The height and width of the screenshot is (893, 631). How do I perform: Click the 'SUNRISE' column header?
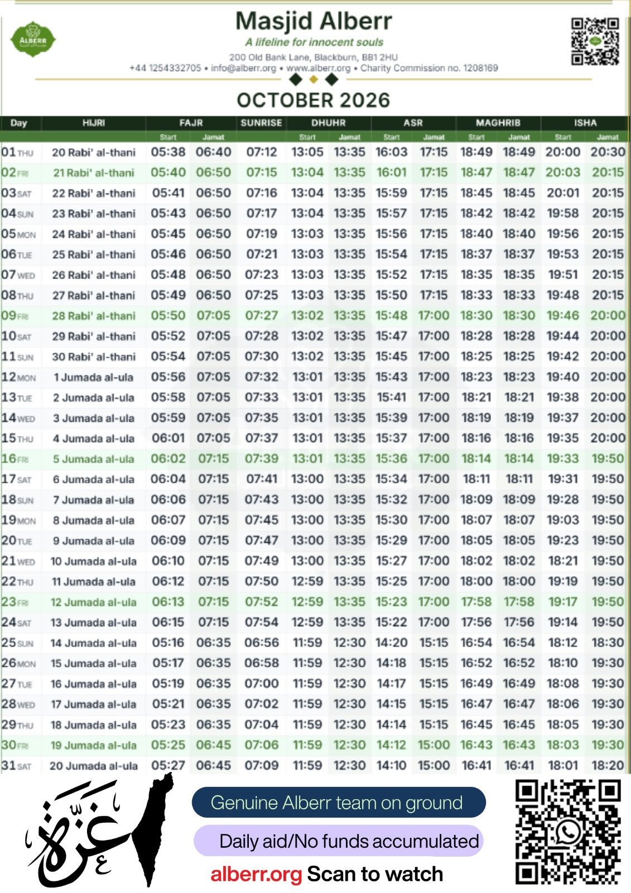pos(261,123)
